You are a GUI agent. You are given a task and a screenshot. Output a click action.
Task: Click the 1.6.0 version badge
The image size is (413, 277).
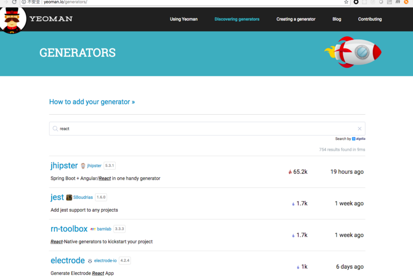coord(101,197)
